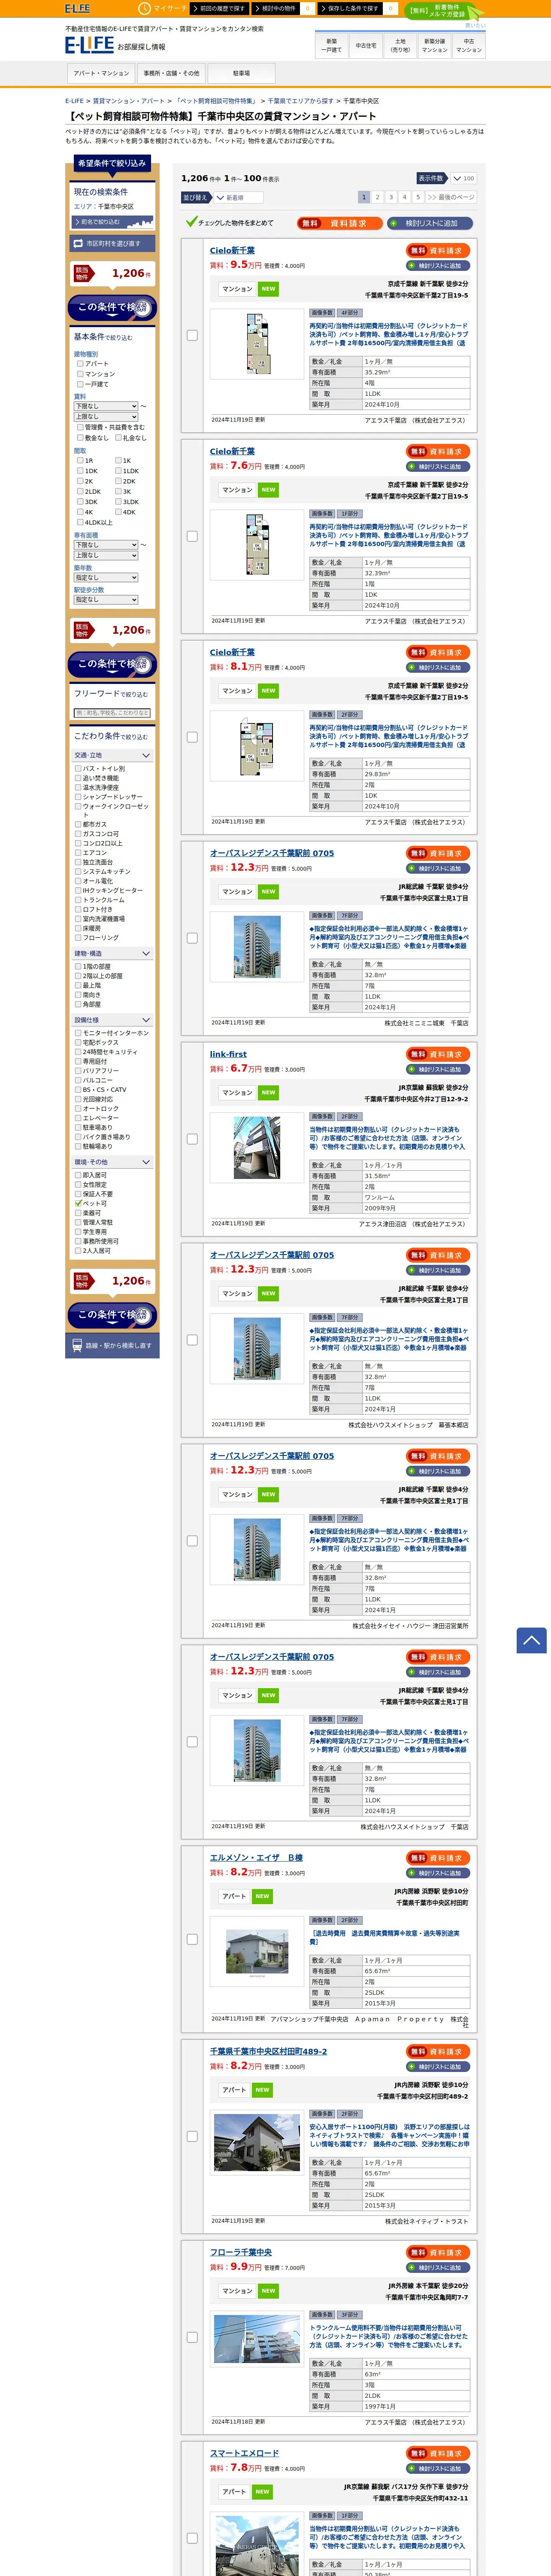Screen dimensions: 551x2576
Task: Open 土地(売り地) navigation item
Action: click(400, 45)
